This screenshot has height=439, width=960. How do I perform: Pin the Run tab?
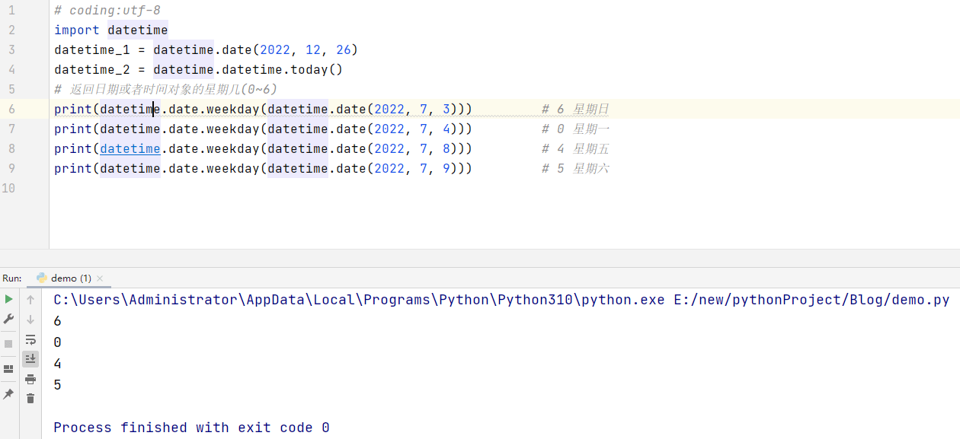(x=8, y=394)
